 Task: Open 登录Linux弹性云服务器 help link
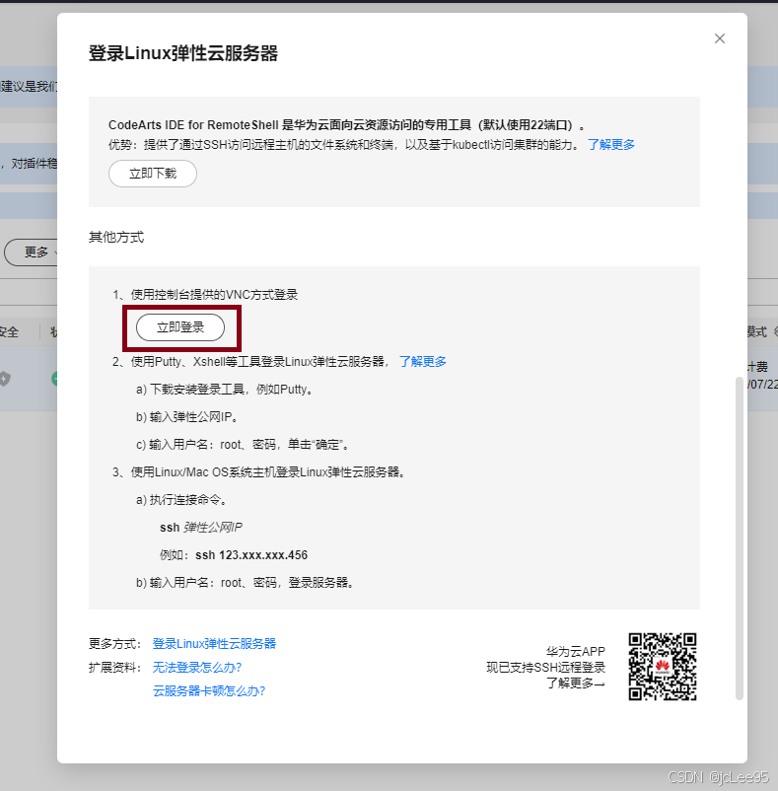214,644
